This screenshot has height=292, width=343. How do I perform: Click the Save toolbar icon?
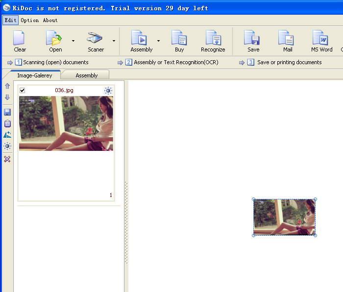click(x=253, y=39)
